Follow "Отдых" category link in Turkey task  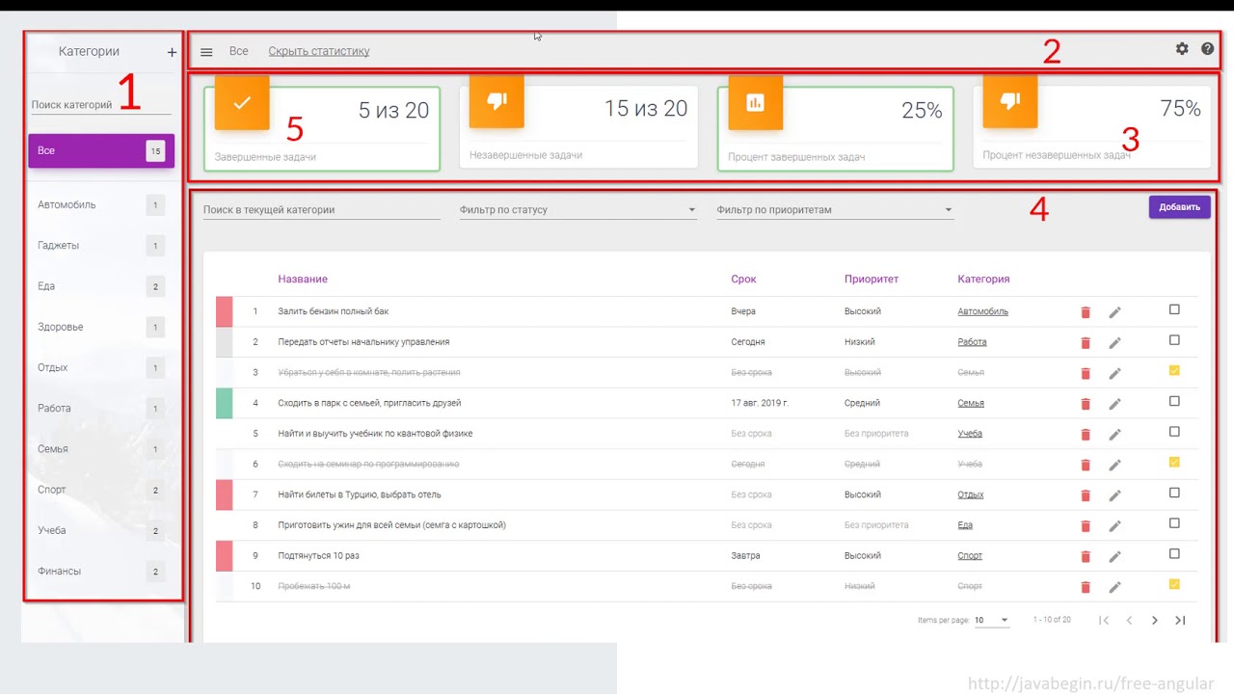(970, 494)
